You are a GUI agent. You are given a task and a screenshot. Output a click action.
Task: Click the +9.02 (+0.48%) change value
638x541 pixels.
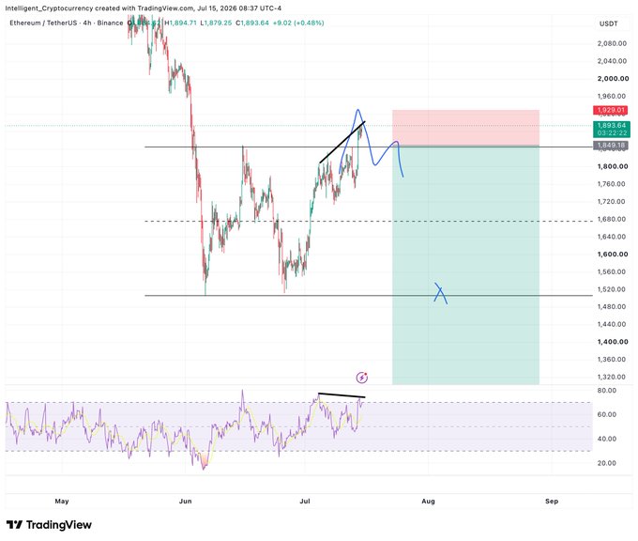click(x=298, y=23)
